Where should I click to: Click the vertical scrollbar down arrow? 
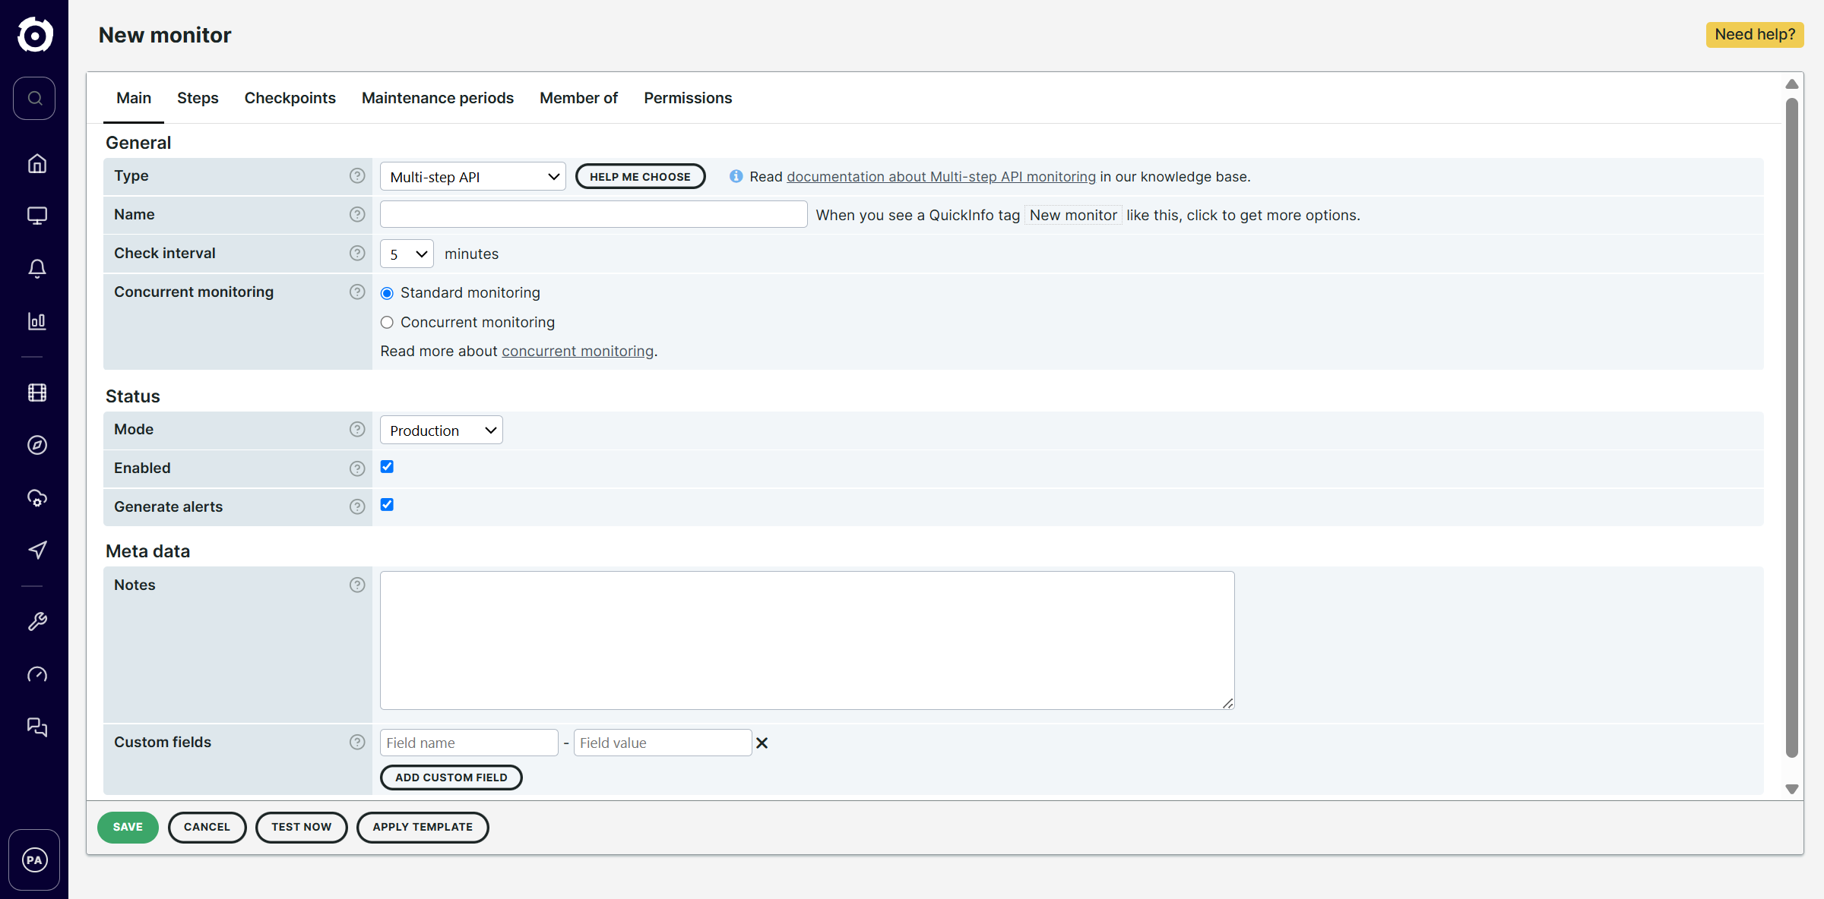point(1791,790)
